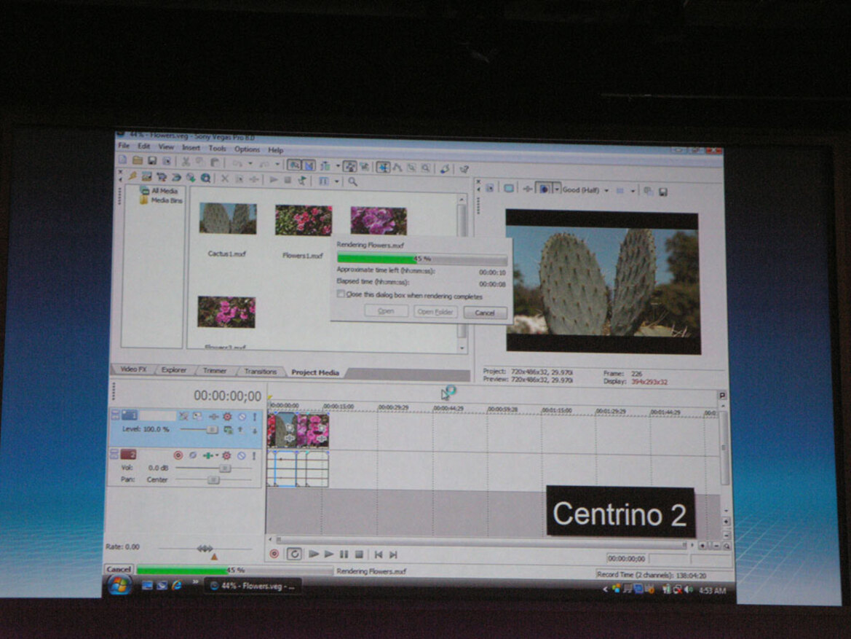Open the Undo history dropdown arrow

pos(250,163)
